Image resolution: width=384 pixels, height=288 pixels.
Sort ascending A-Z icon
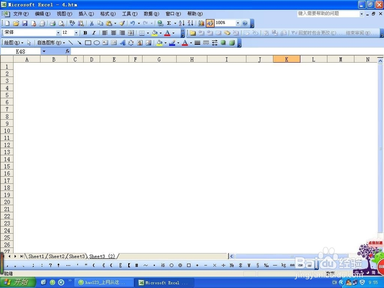(182, 23)
